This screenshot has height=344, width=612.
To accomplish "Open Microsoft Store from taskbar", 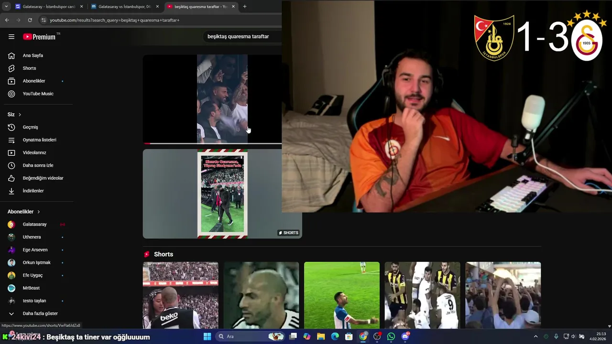I will [349, 336].
